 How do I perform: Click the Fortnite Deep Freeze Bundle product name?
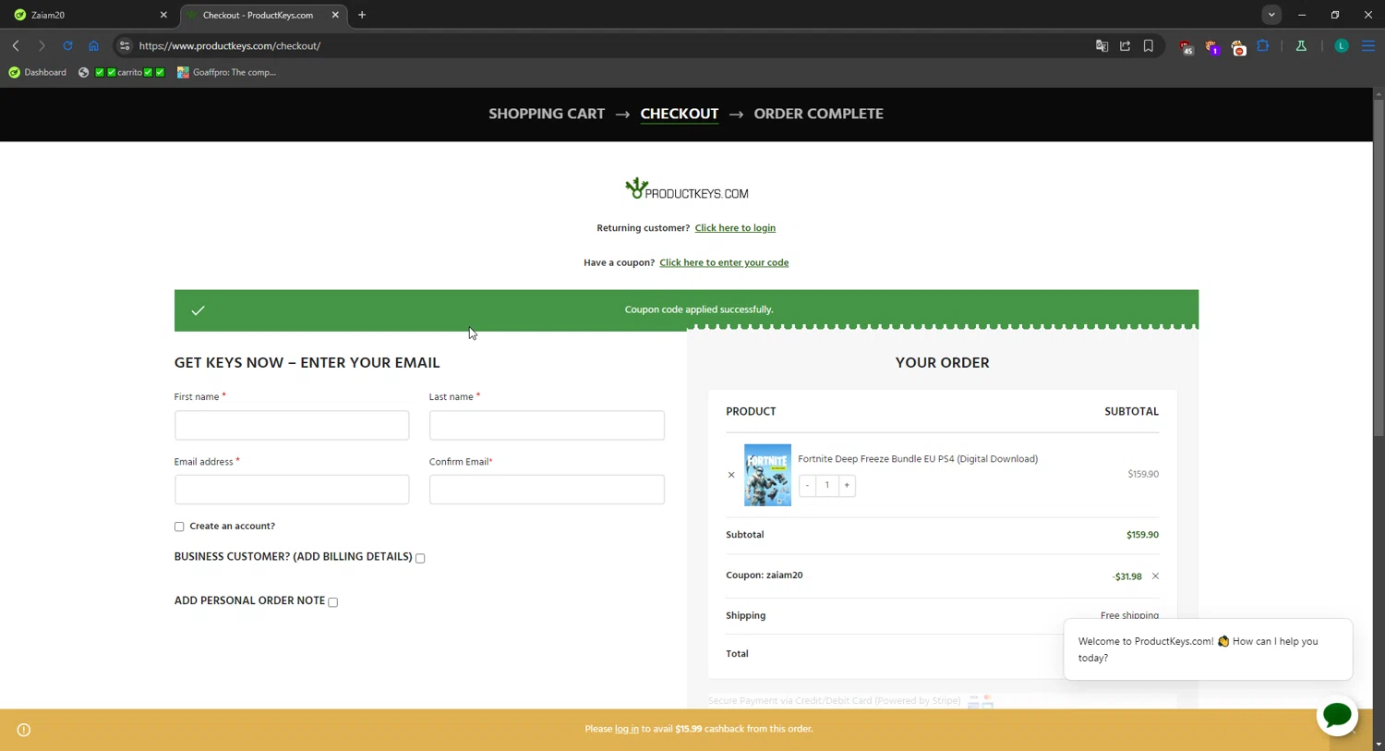pos(918,459)
